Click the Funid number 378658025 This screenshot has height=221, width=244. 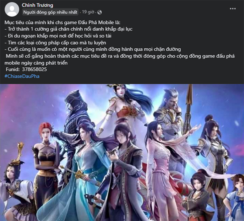click(35, 69)
